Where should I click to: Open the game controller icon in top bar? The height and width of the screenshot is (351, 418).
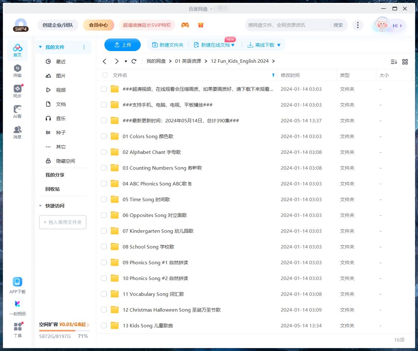[185, 25]
